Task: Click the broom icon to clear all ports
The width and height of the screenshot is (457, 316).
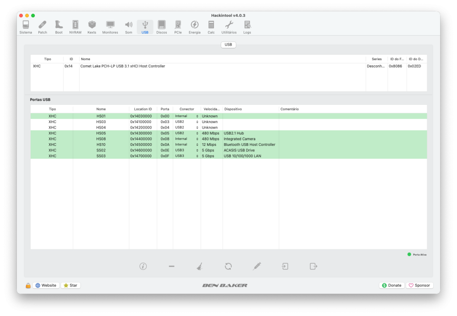Action: point(200,266)
